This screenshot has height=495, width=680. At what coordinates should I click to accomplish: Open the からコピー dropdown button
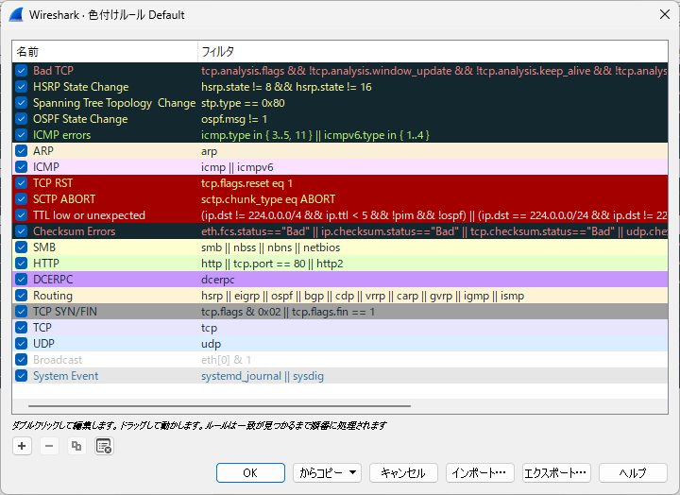(327, 473)
